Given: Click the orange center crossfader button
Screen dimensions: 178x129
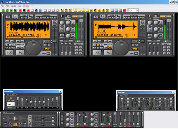Looking at the screenshot, I should tap(15, 125).
